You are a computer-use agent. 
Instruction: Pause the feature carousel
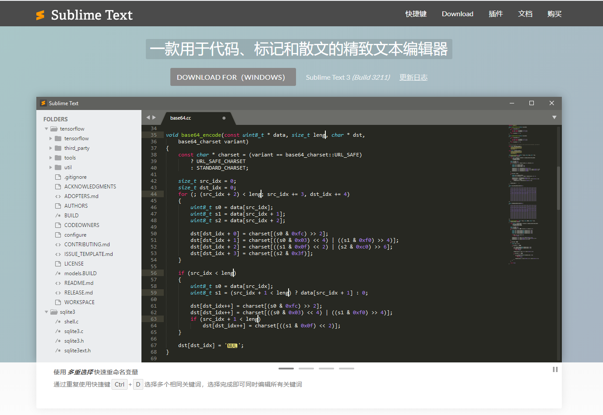555,369
